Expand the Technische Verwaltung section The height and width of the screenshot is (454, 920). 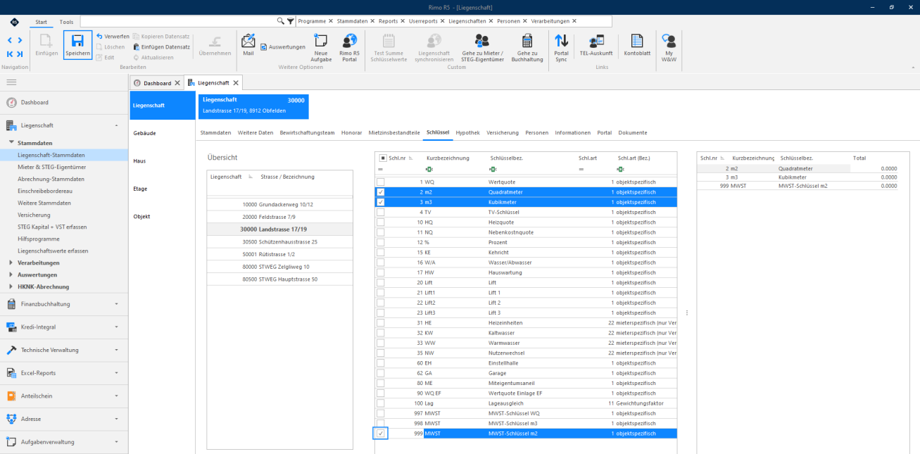[117, 350]
